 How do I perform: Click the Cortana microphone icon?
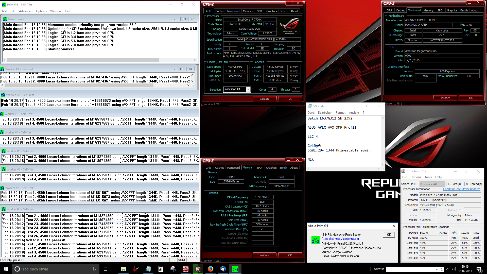(x=94, y=269)
